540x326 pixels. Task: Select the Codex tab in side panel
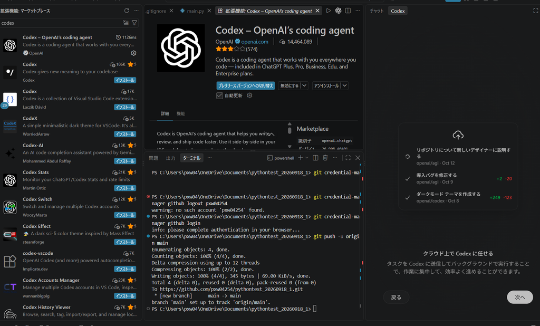[398, 11]
